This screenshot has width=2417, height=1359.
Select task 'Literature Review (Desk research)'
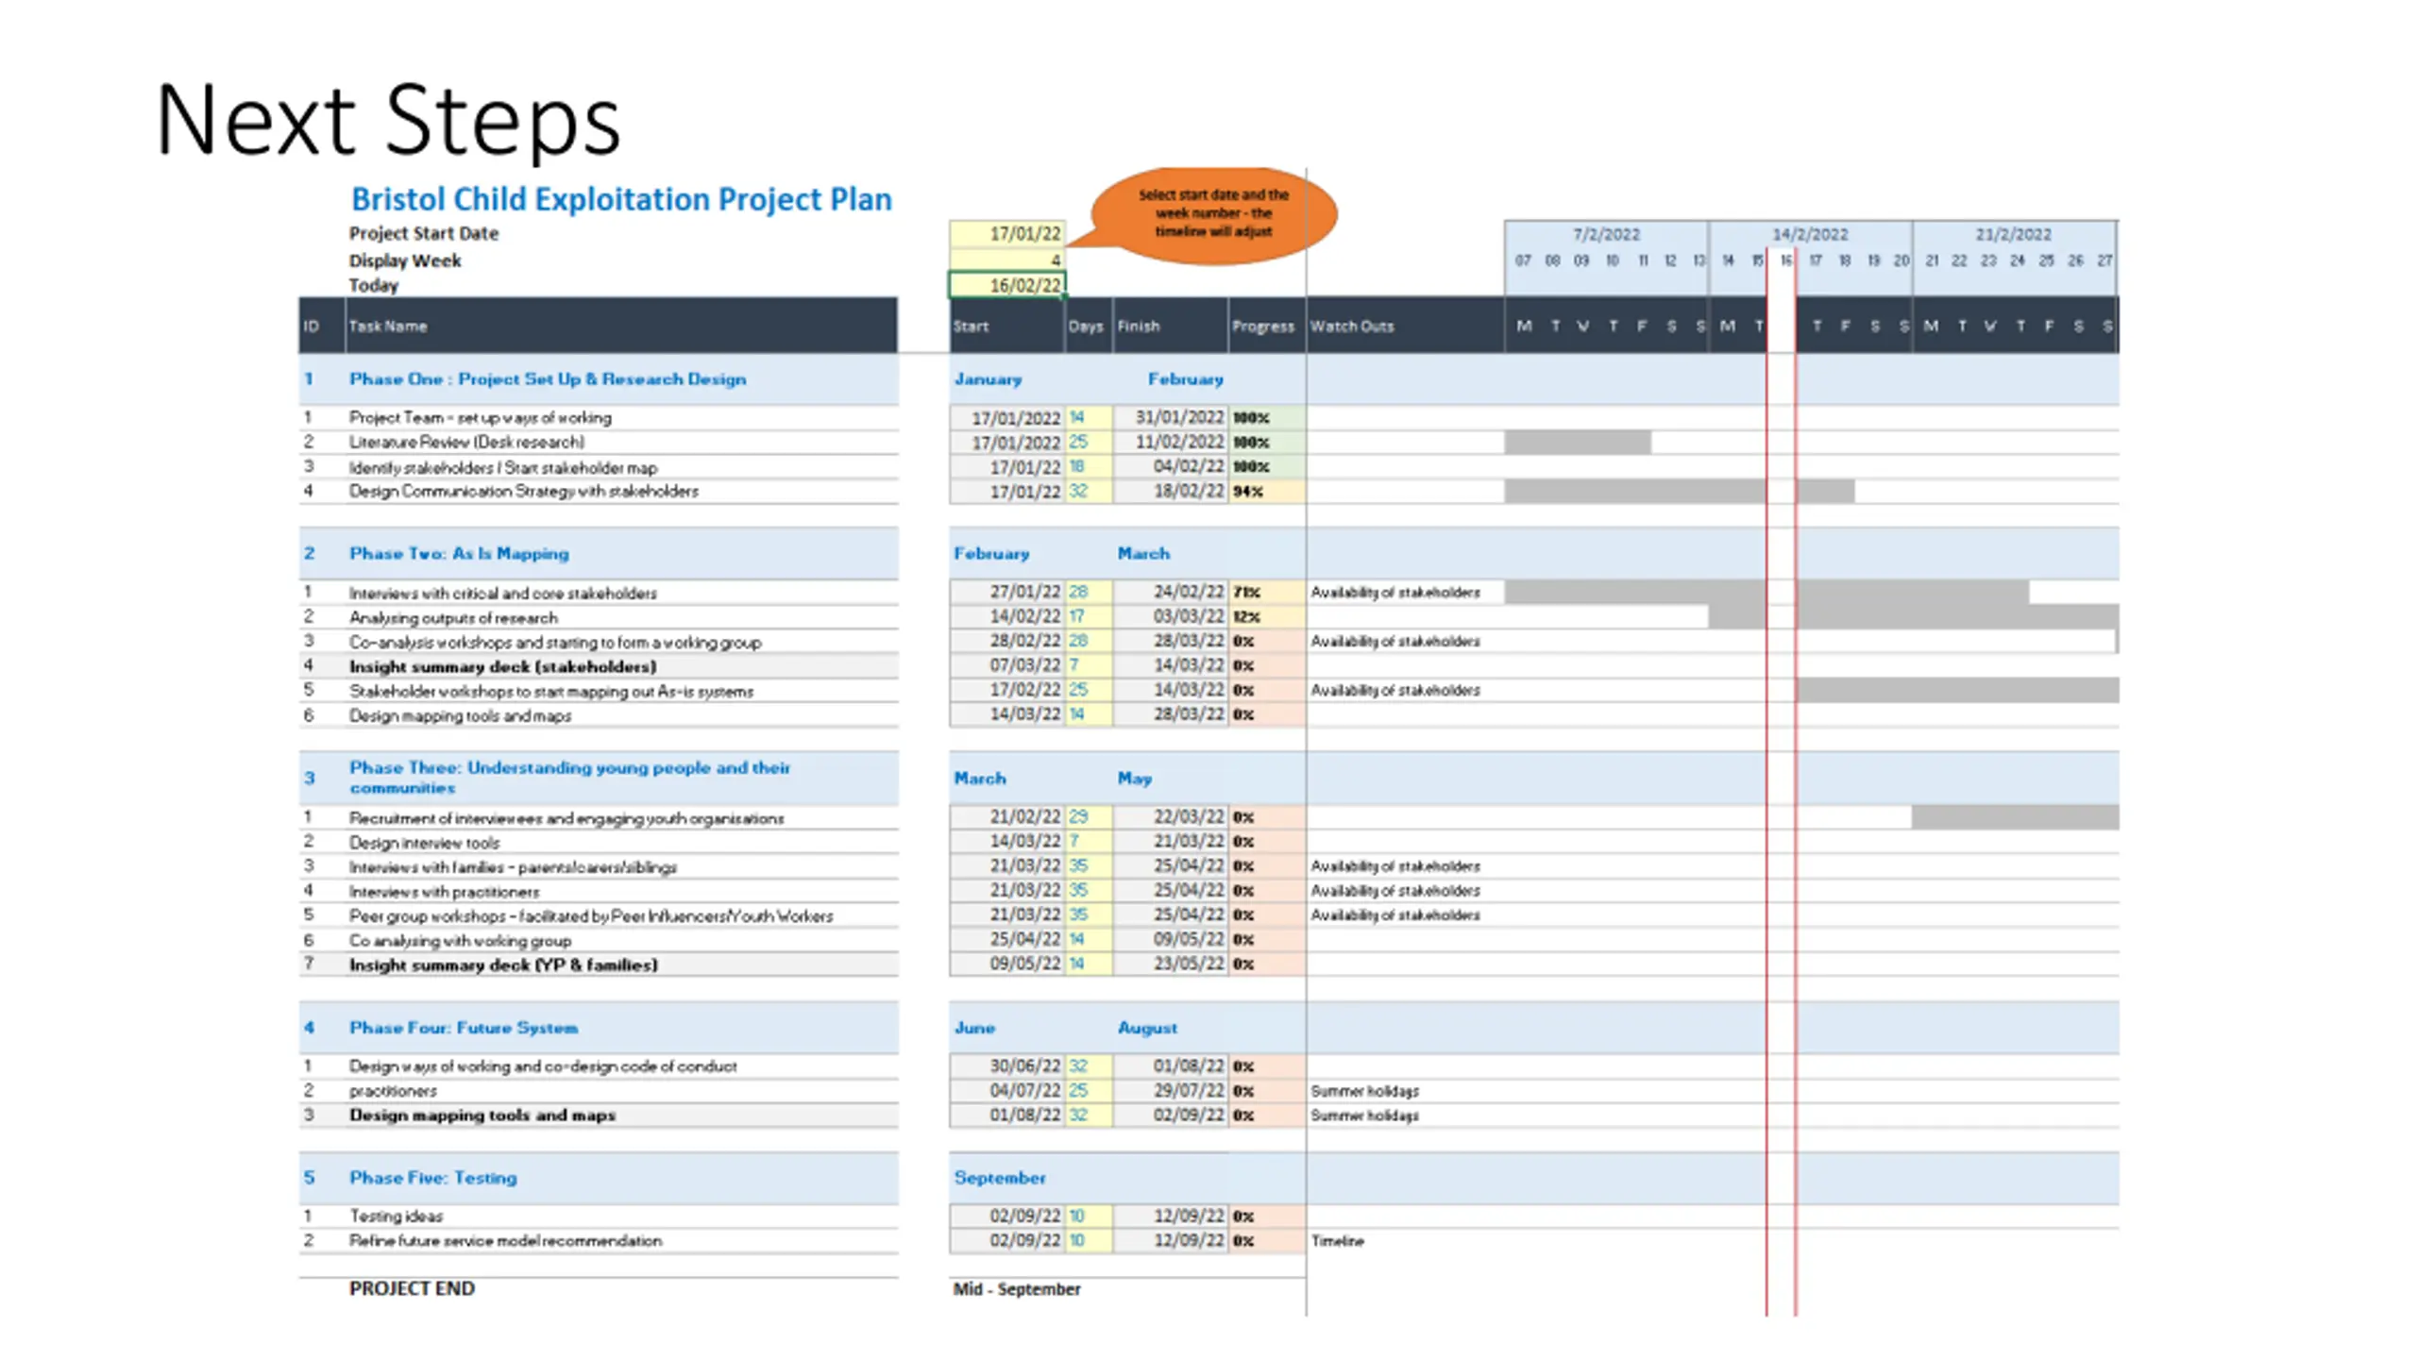point(466,442)
